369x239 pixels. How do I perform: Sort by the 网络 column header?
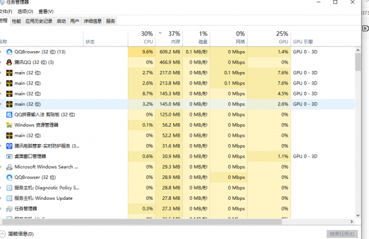(x=229, y=38)
